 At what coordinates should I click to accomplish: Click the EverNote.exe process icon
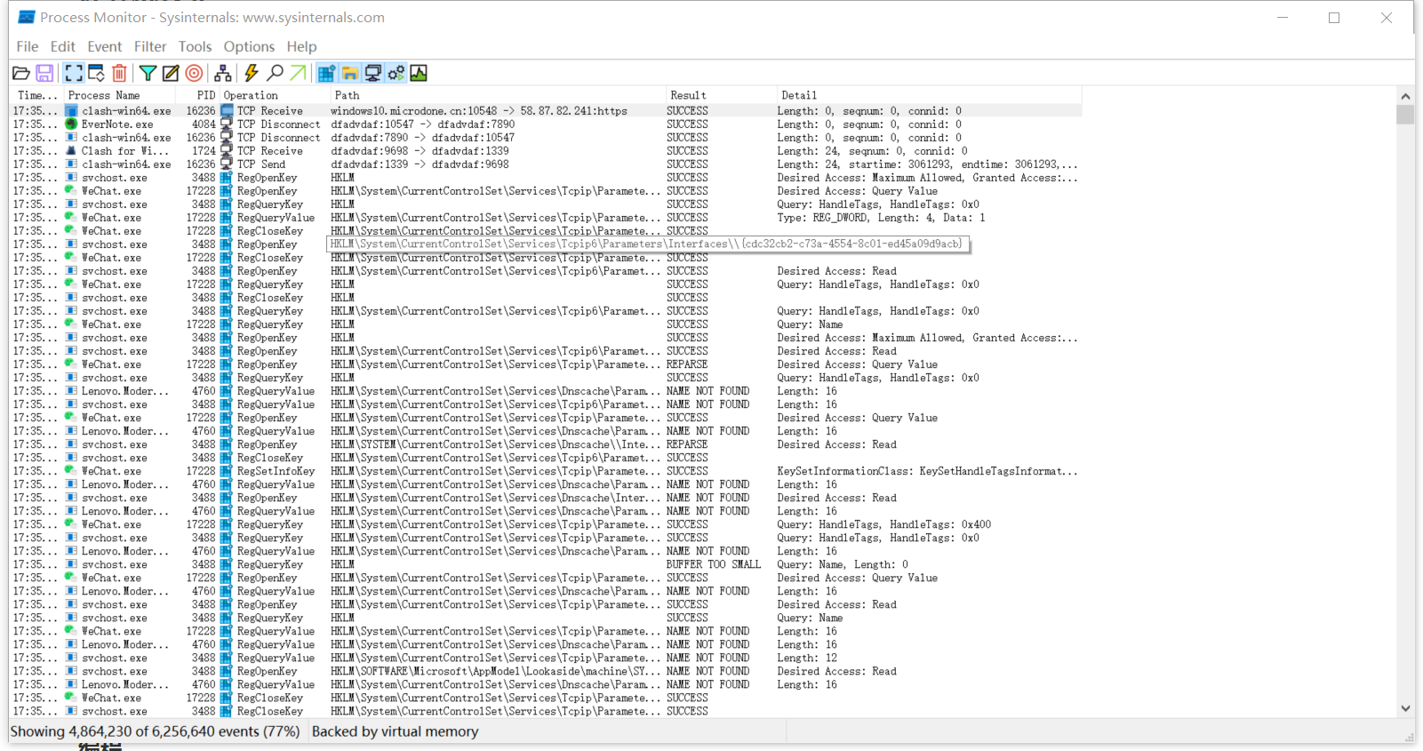pos(71,124)
